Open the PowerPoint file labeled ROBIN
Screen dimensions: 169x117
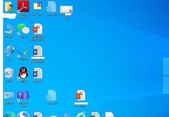pyautogui.click(x=81, y=95)
